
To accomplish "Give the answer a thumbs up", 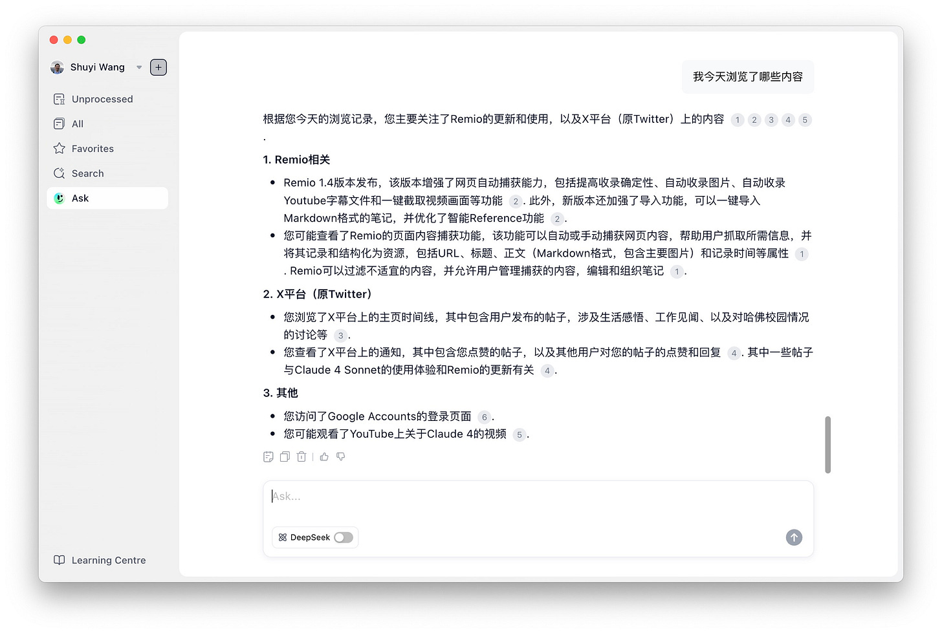I will pos(324,456).
